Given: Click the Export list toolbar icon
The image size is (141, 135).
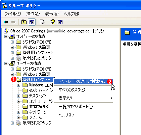Looking at the screenshot, I should [42, 22].
